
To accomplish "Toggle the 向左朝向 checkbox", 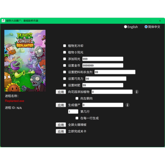I will (x=77, y=98).
